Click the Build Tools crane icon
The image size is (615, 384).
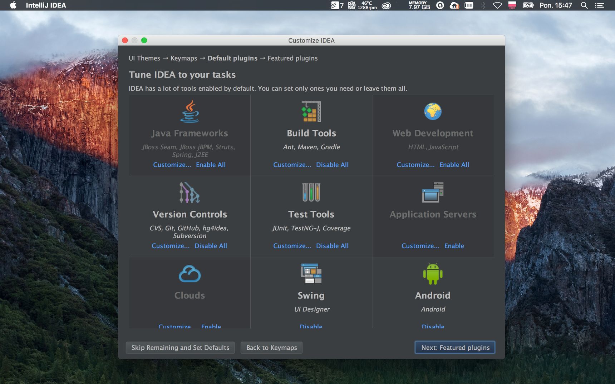coord(311,111)
